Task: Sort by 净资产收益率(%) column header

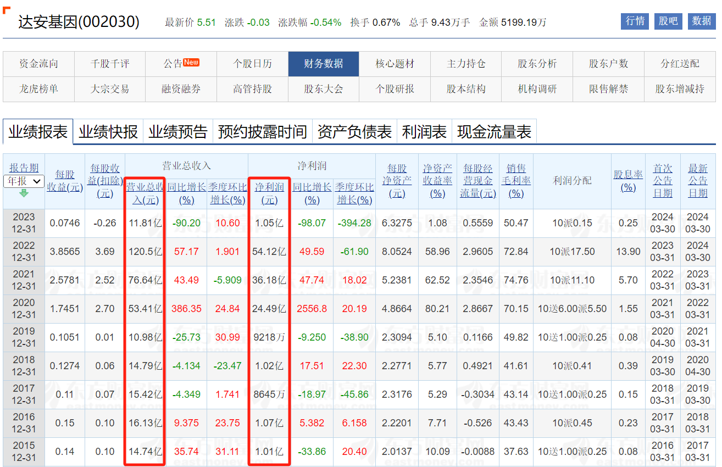Action: pos(437,181)
